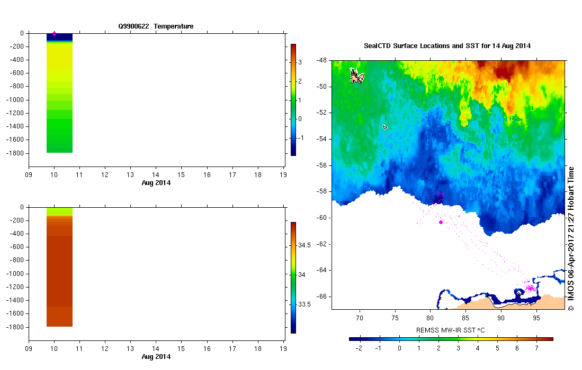Click the 'REMSS MW-IR SST °C' label

[x=450, y=330]
